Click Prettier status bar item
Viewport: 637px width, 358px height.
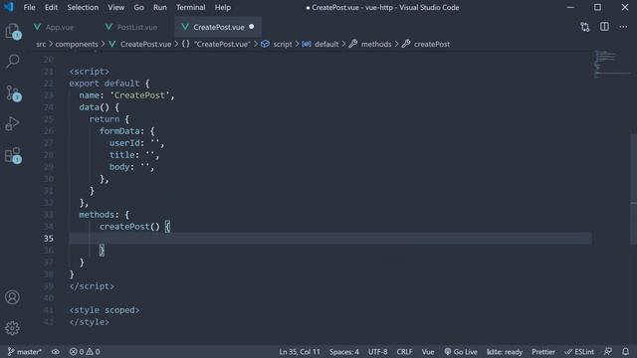543,352
